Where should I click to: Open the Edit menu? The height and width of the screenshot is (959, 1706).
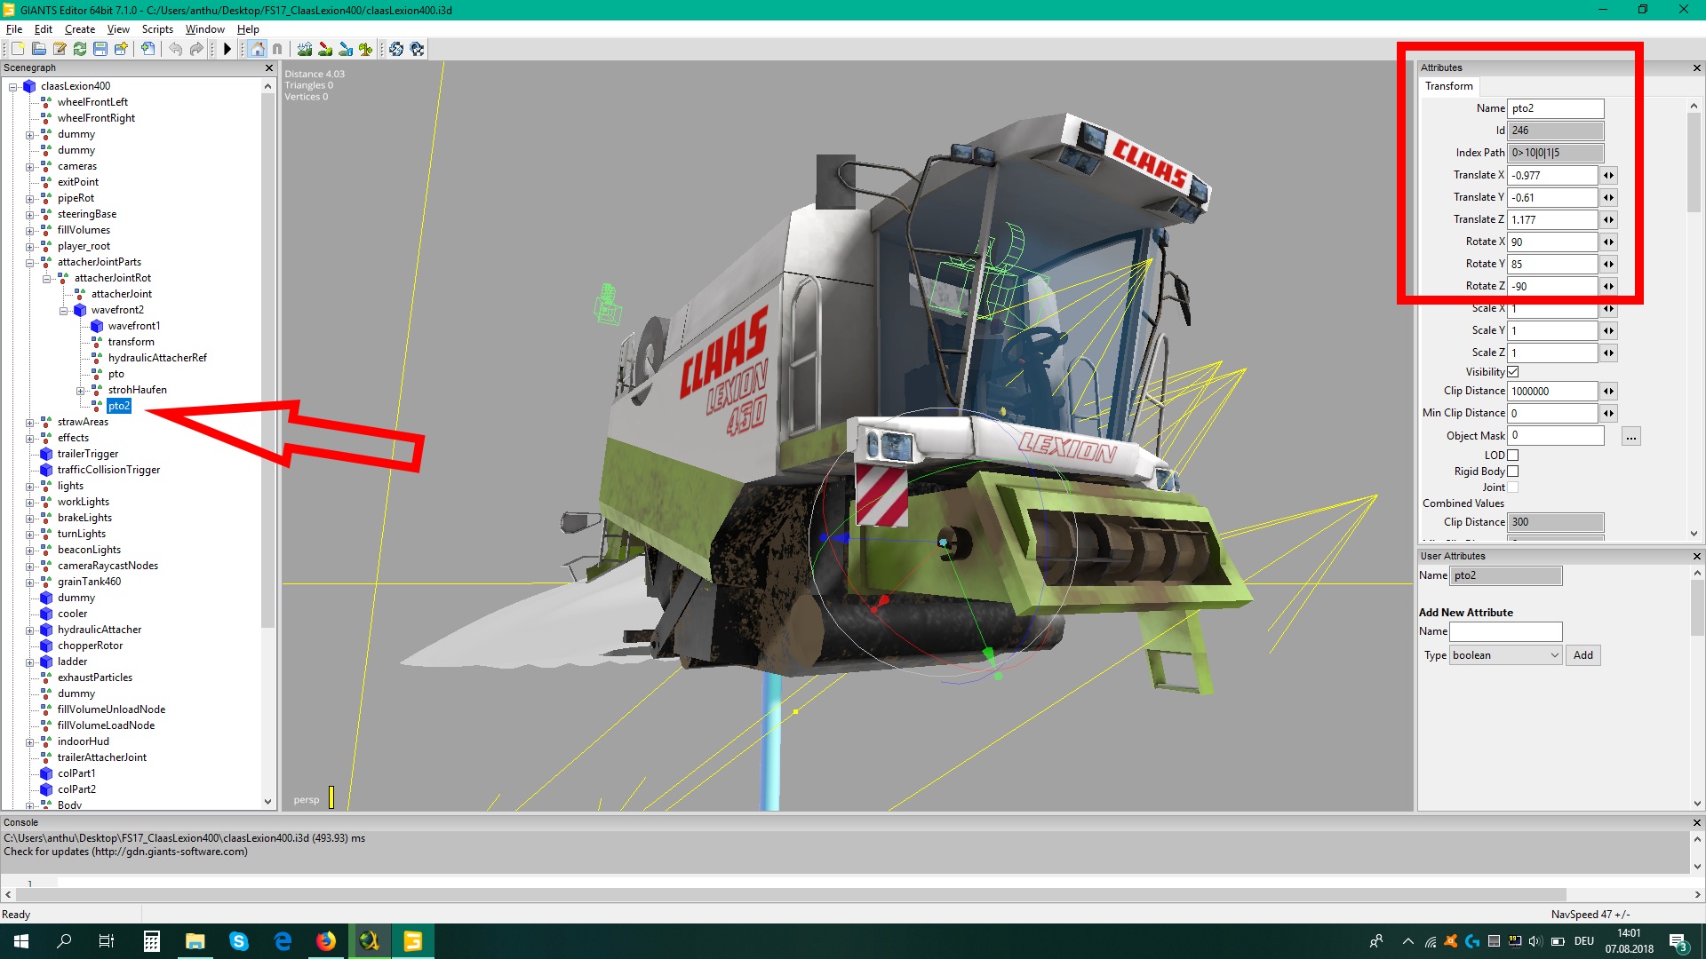(44, 29)
